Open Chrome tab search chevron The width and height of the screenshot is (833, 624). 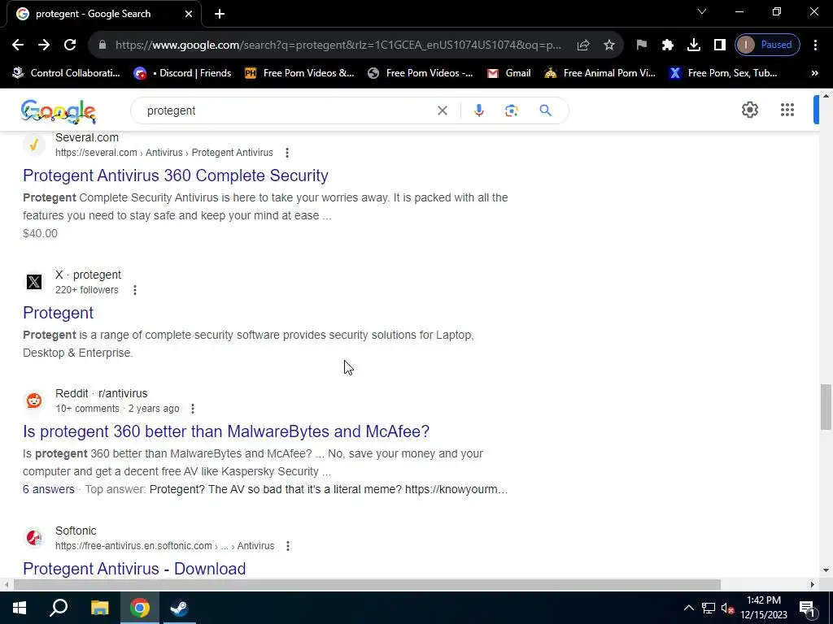pos(702,11)
